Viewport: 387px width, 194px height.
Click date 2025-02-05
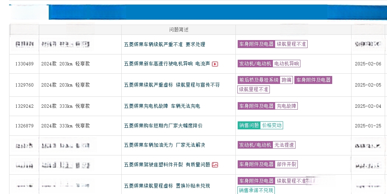(368, 85)
